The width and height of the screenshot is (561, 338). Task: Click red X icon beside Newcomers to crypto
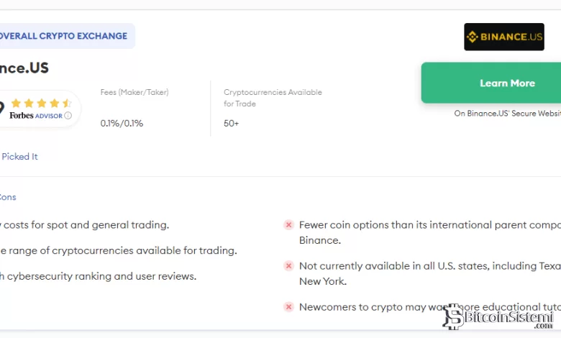[x=288, y=307]
